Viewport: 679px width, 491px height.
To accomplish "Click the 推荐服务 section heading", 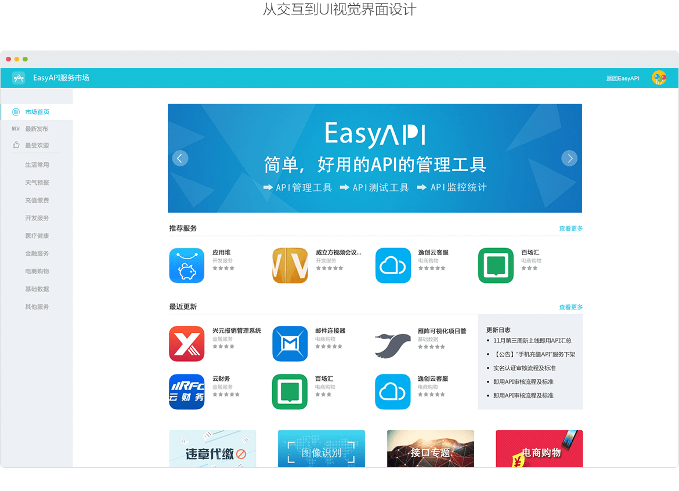I will 183,228.
